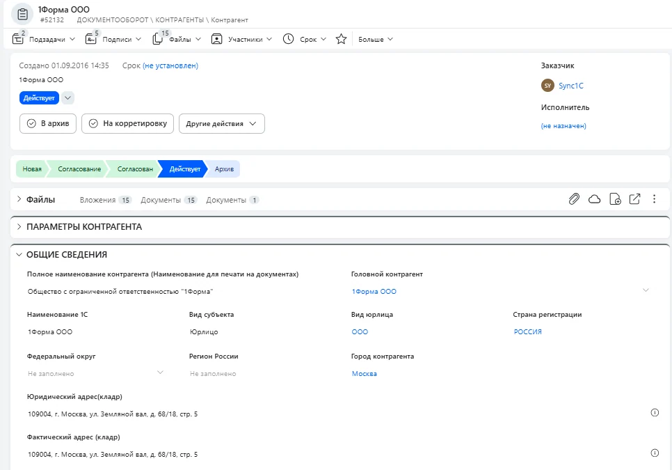Expand the Участники dropdown arrow
The height and width of the screenshot is (470, 672).
(269, 39)
